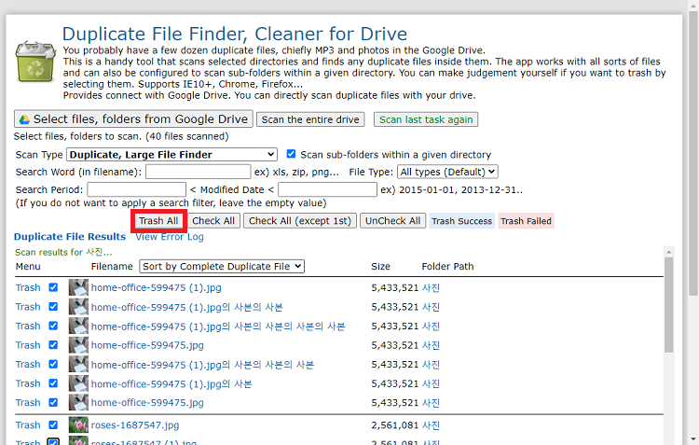Click the Duplicate File Results heading
Viewport: 699px width, 445px height.
click(x=70, y=237)
